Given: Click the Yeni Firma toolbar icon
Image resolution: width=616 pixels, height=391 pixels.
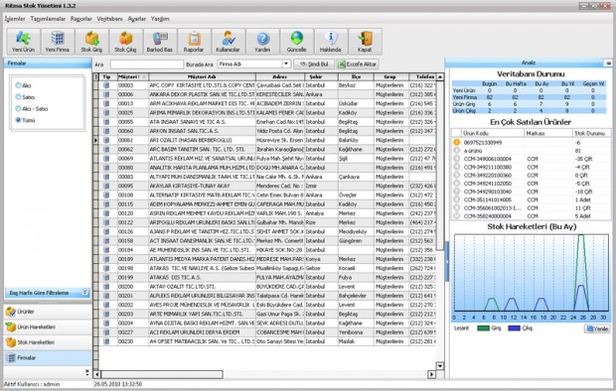Looking at the screenshot, I should [x=58, y=42].
